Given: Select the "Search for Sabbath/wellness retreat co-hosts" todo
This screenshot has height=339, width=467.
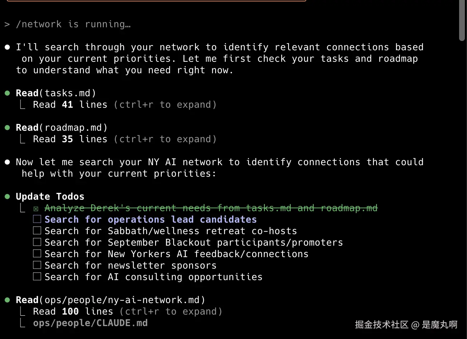Looking at the screenshot, I should 171,231.
